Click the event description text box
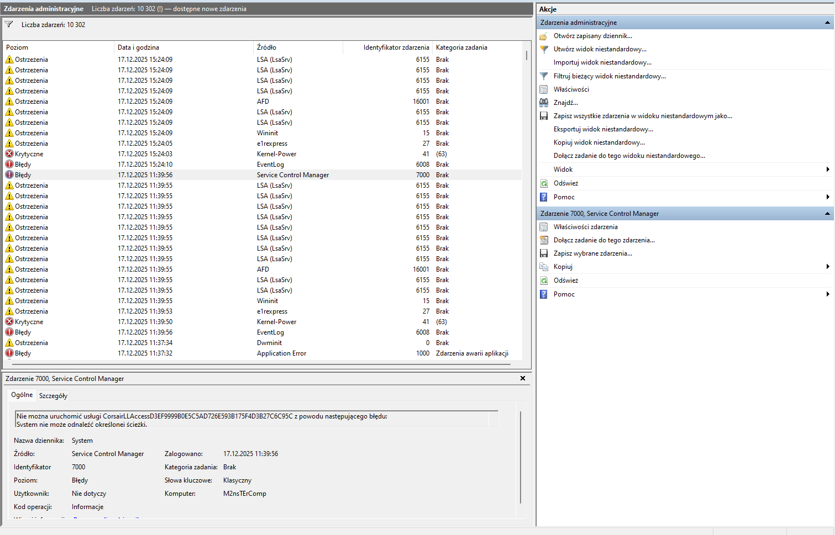This screenshot has height=535, width=835. click(x=254, y=420)
